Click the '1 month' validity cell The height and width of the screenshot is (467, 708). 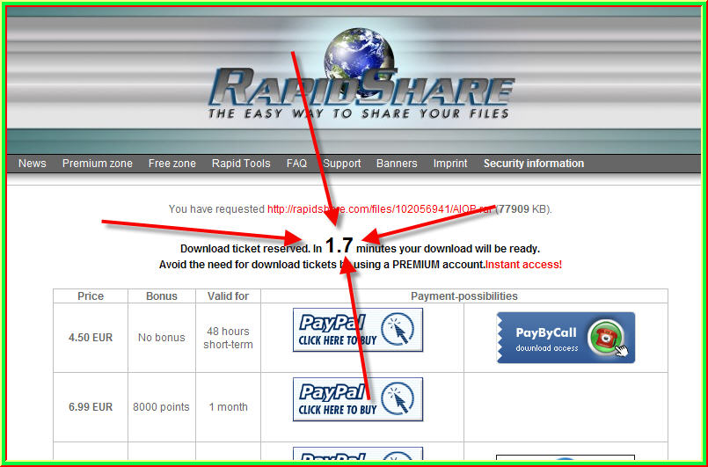tap(228, 407)
